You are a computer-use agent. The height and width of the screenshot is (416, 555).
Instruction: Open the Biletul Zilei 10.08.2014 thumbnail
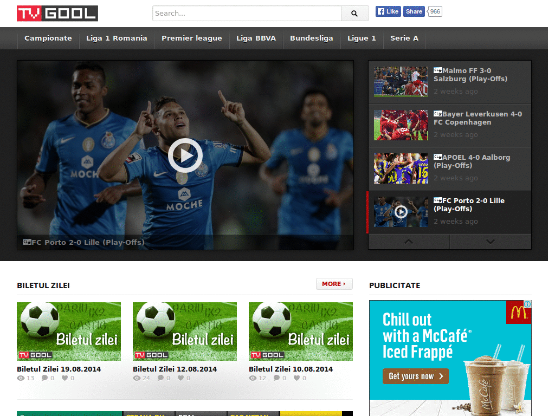(x=301, y=331)
